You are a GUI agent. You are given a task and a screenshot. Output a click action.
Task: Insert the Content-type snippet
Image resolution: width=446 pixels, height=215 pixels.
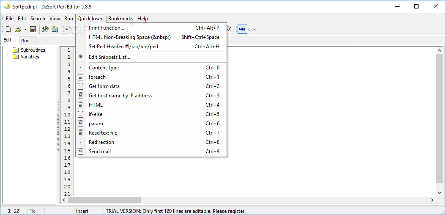151,68
